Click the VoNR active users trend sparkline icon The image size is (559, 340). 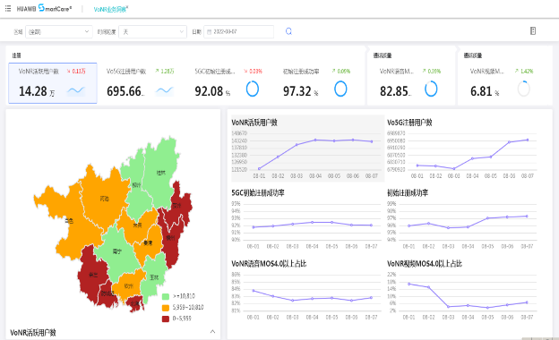tap(76, 90)
